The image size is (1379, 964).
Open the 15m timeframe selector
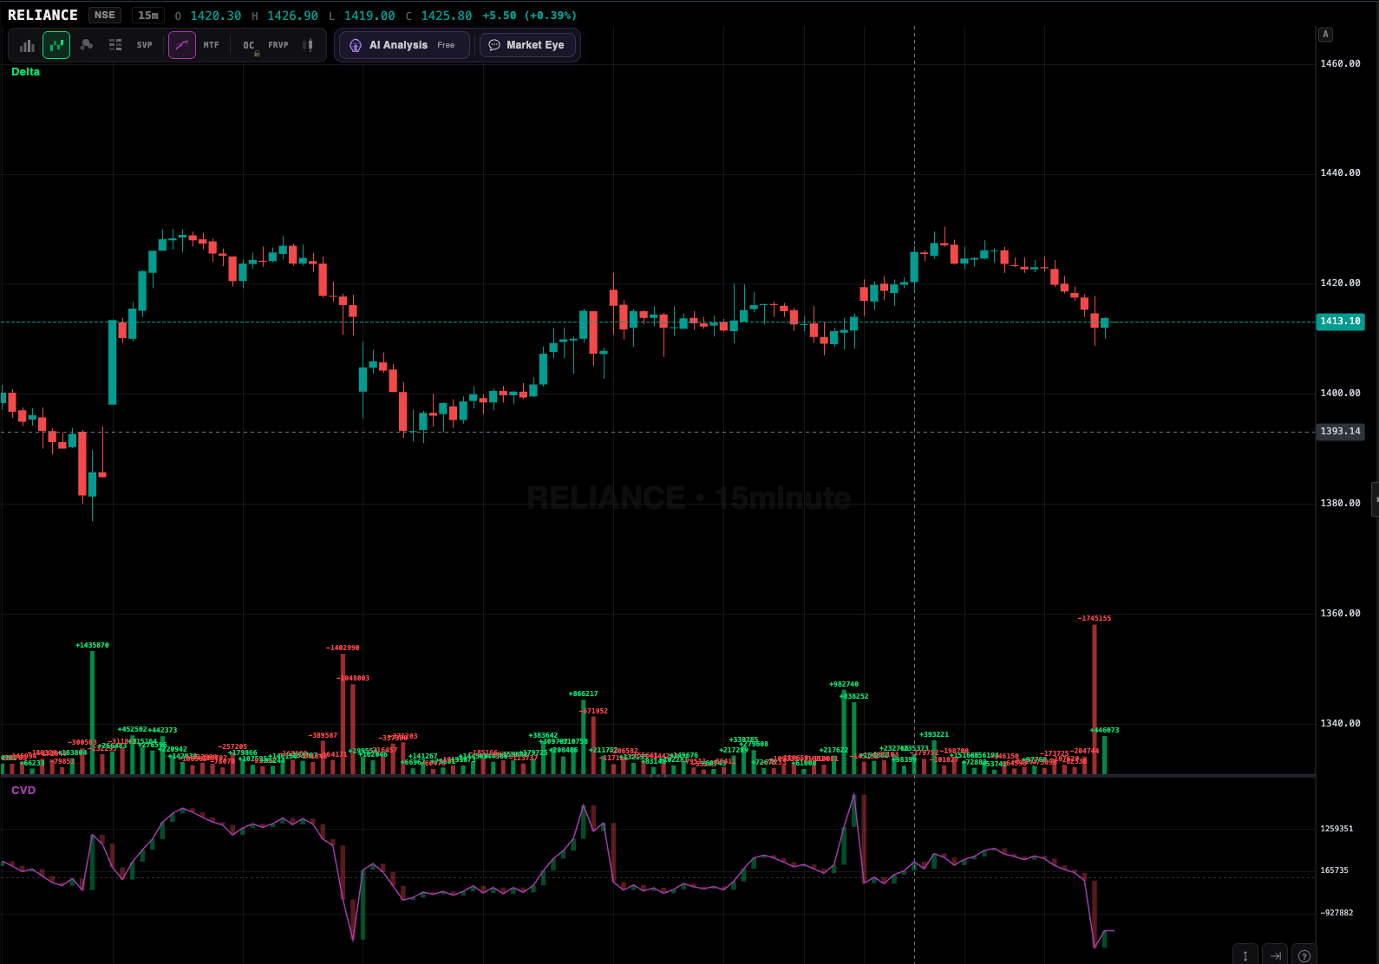coord(148,15)
